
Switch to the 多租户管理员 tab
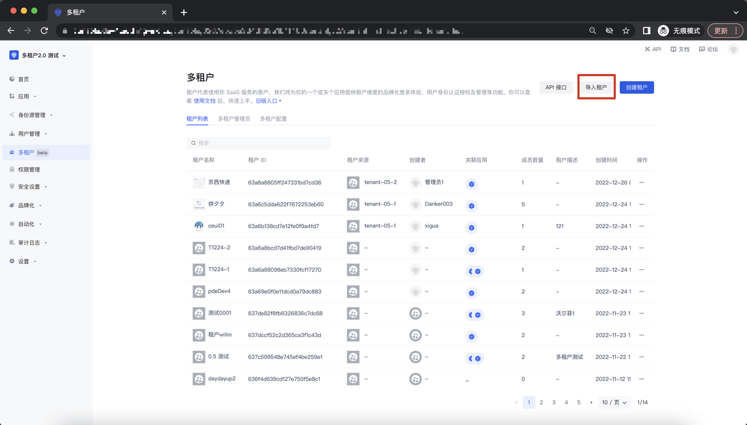[233, 119]
